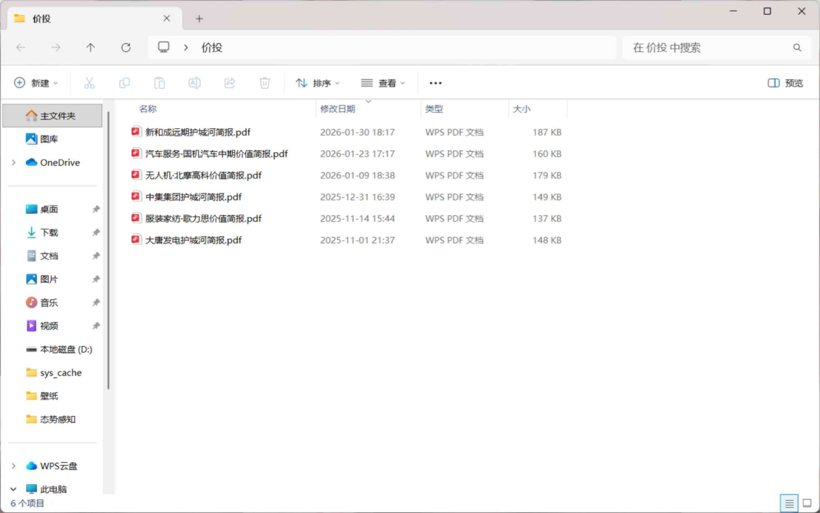The image size is (820, 513).
Task: Sort by Modified date (修改日期) column header
Action: 338,109
